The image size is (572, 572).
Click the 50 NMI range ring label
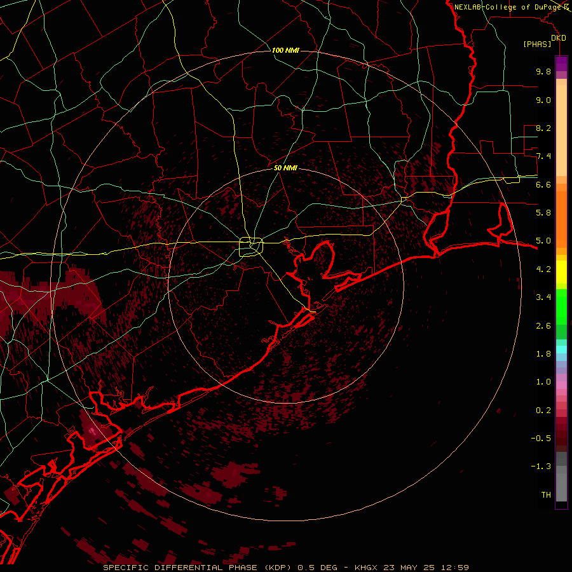(x=285, y=168)
